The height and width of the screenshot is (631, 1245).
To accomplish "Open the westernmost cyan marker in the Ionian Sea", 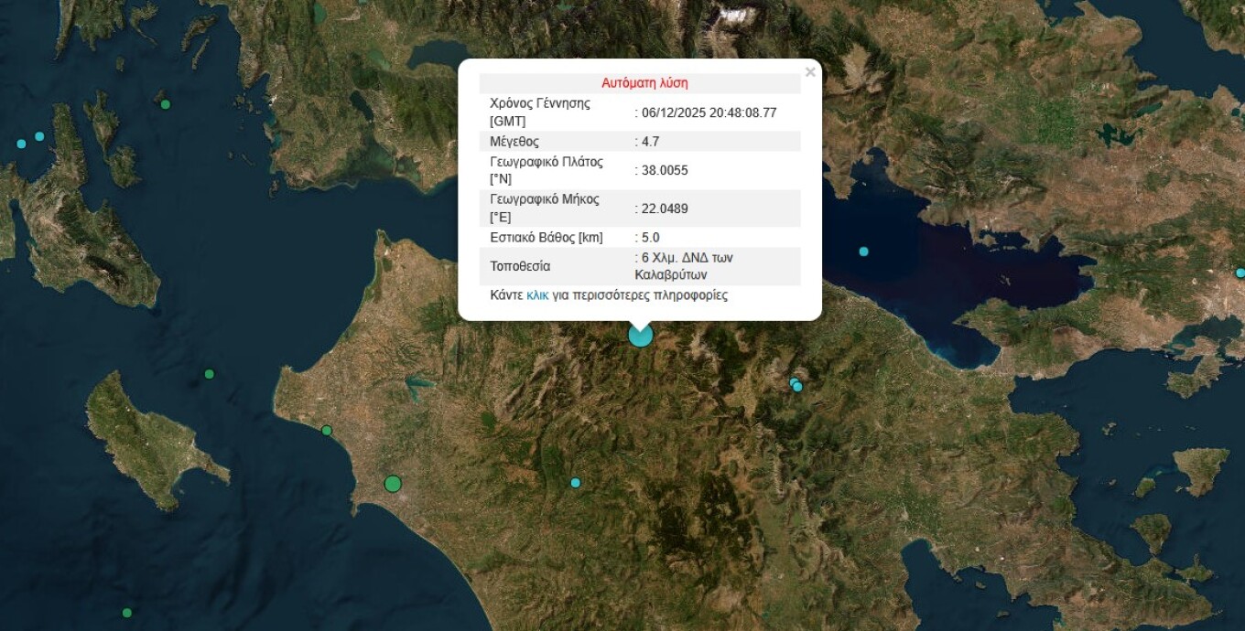I will [21, 144].
